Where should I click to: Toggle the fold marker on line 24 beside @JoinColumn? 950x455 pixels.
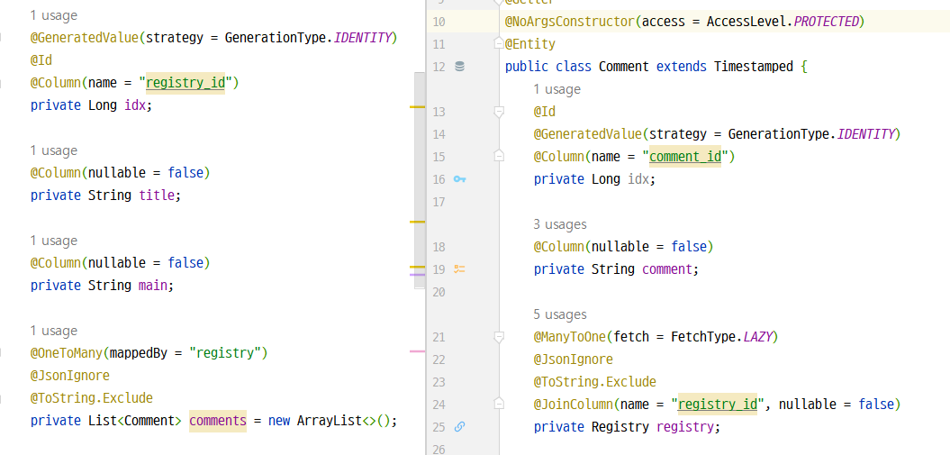499,405
